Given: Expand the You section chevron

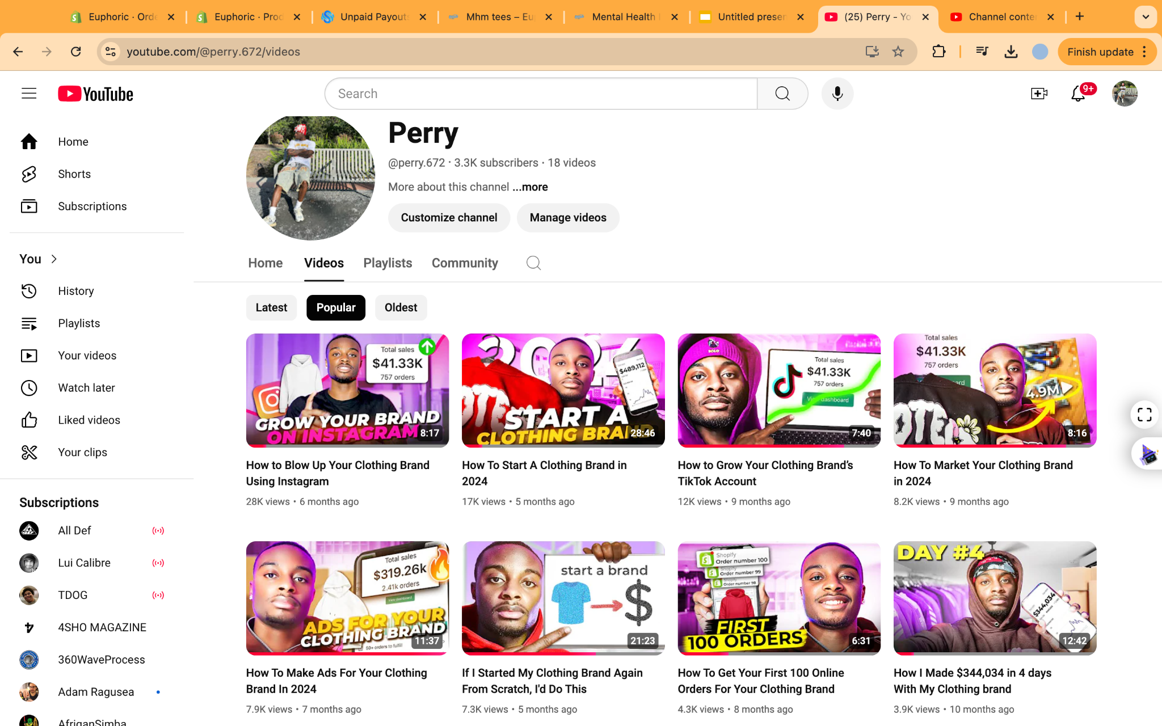Looking at the screenshot, I should (x=54, y=259).
